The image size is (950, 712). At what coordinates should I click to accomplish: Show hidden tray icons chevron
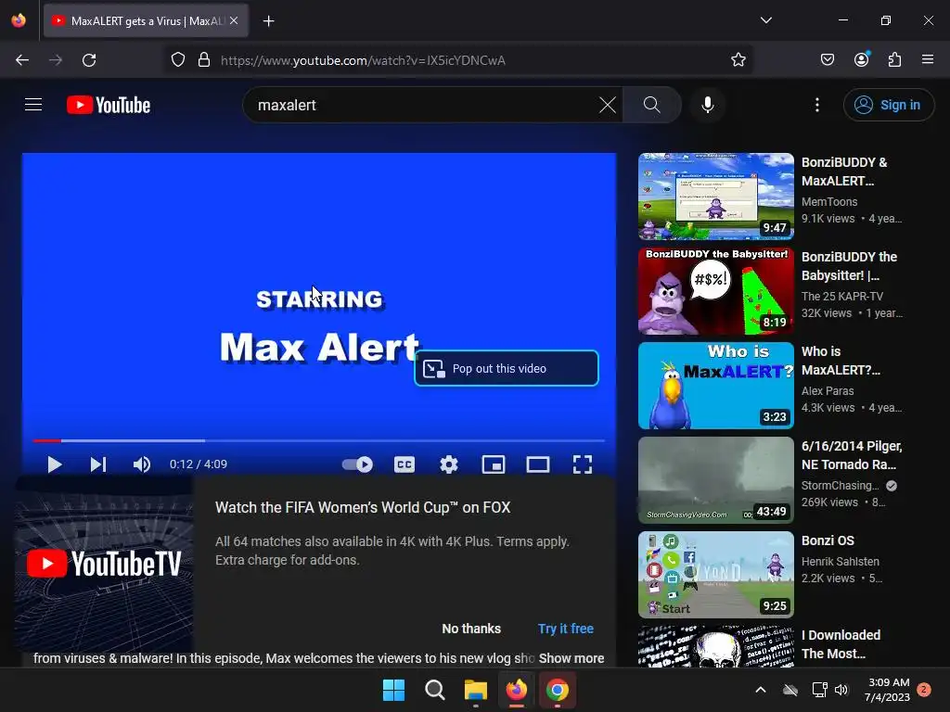(x=761, y=690)
